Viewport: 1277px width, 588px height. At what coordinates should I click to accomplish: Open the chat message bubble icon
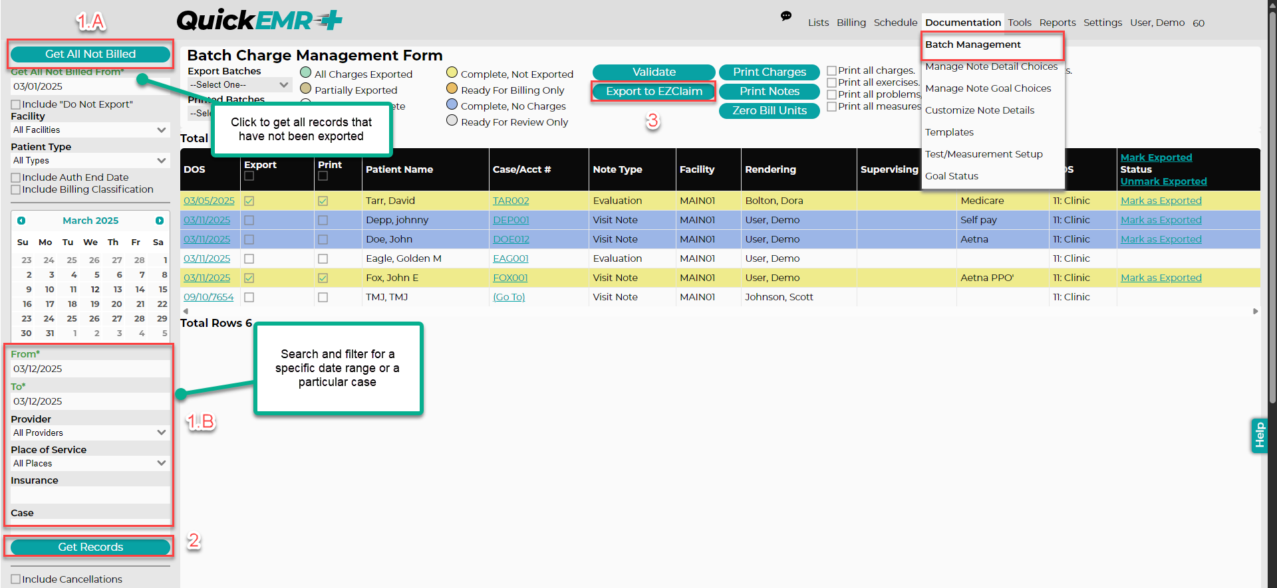point(786,16)
